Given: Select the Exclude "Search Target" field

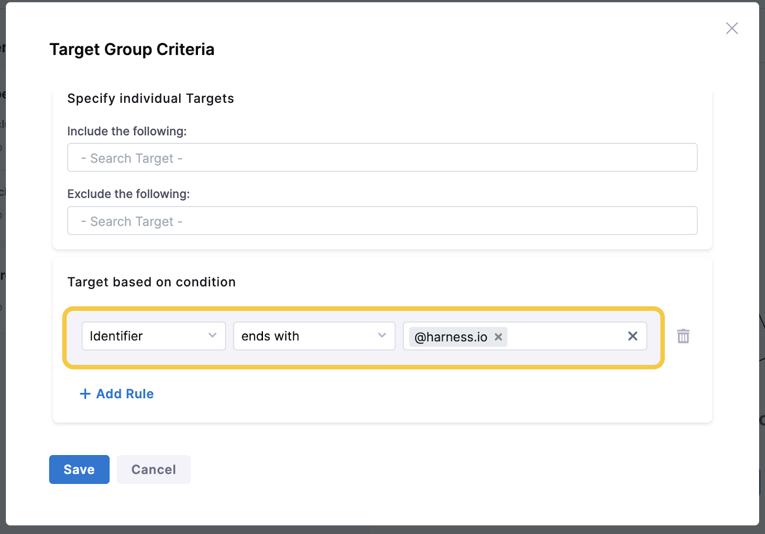Looking at the screenshot, I should 382,220.
